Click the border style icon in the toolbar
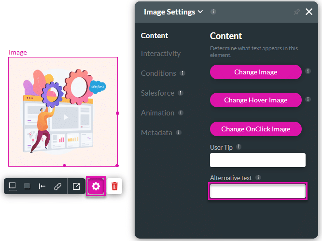This screenshot has width=322, height=241. click(13, 186)
